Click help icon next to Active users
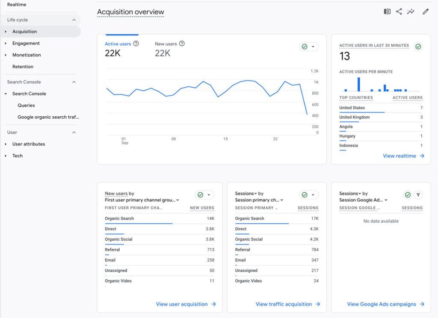Screen dimensions: 438x318 point(136,44)
